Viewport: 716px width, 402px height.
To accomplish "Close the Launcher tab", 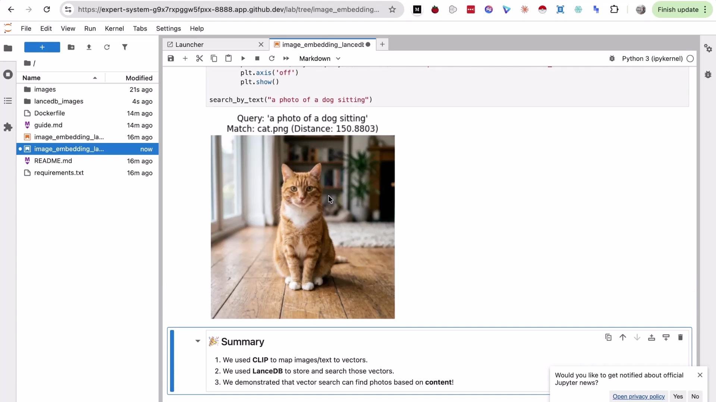I will pos(261,45).
